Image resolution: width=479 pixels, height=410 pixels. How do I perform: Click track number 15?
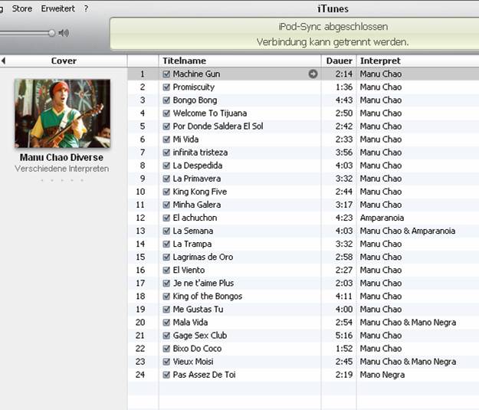(140, 257)
